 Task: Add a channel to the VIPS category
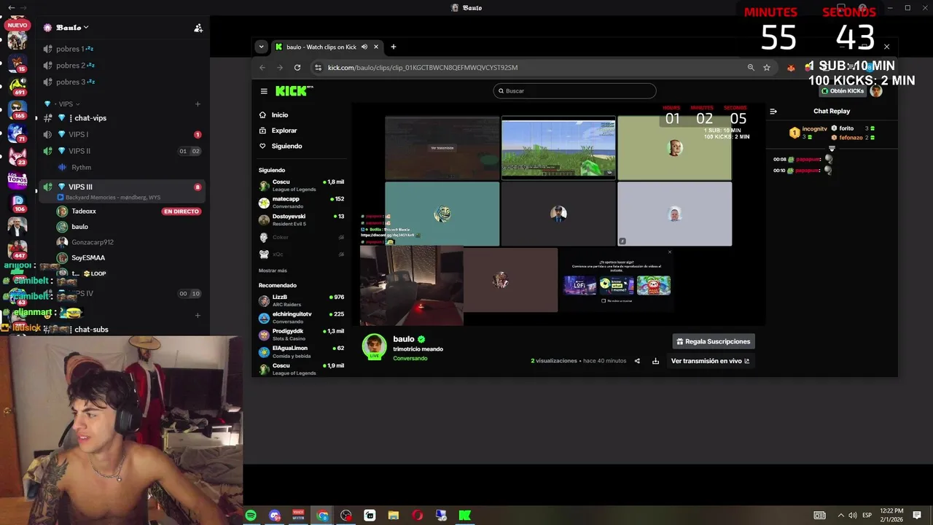(x=198, y=104)
